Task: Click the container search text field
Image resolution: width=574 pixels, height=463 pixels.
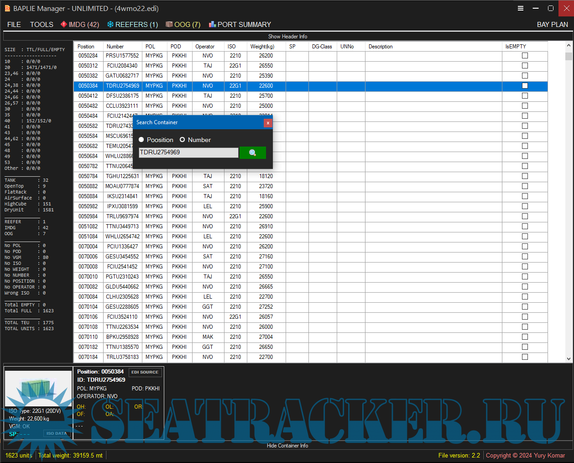Action: coord(188,153)
